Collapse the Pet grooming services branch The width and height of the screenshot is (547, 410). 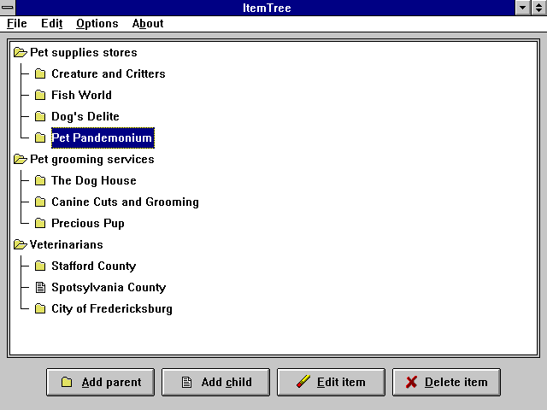pyautogui.click(x=21, y=159)
